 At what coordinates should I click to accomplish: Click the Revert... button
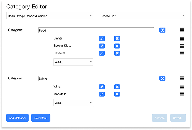pyautogui.click(x=178, y=118)
